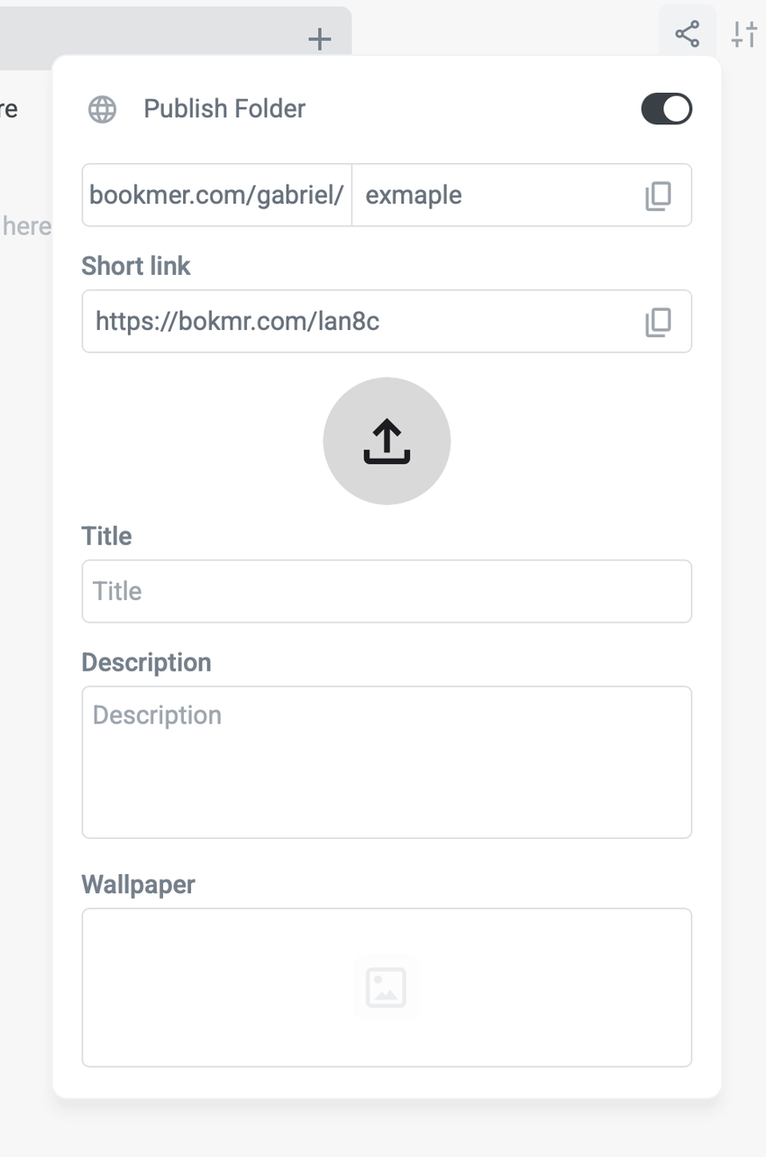
Task: Click into the Title input field
Action: pos(387,591)
